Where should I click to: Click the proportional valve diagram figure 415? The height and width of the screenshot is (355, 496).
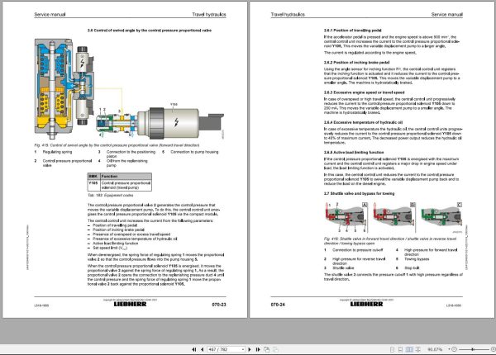tap(129, 89)
